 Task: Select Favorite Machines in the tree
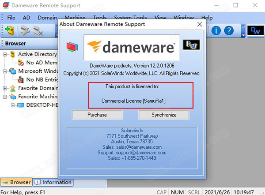[x=38, y=97]
